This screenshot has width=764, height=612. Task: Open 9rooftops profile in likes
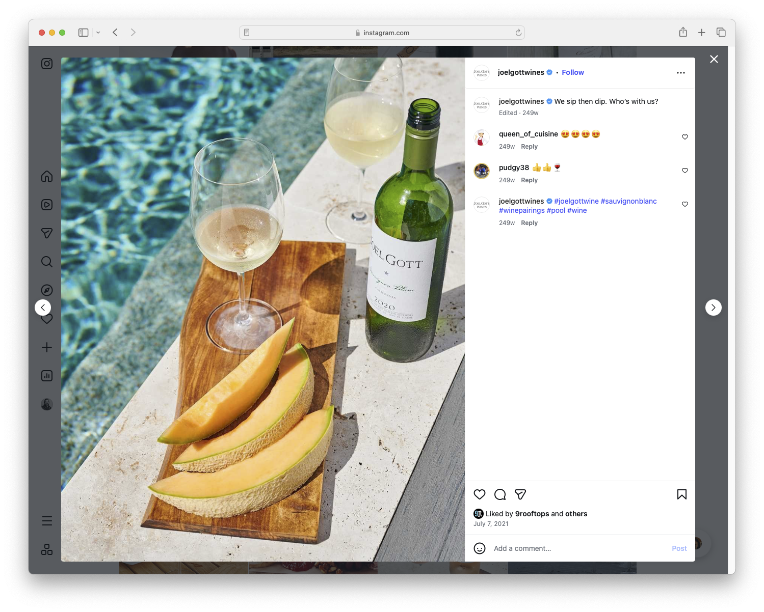point(532,514)
